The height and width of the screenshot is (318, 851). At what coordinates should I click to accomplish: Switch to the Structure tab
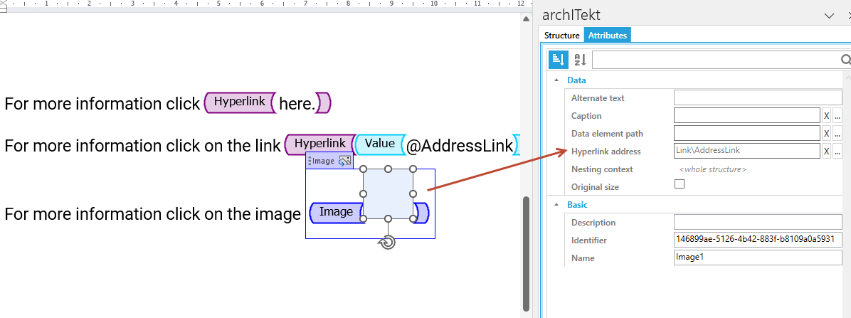[x=561, y=36]
